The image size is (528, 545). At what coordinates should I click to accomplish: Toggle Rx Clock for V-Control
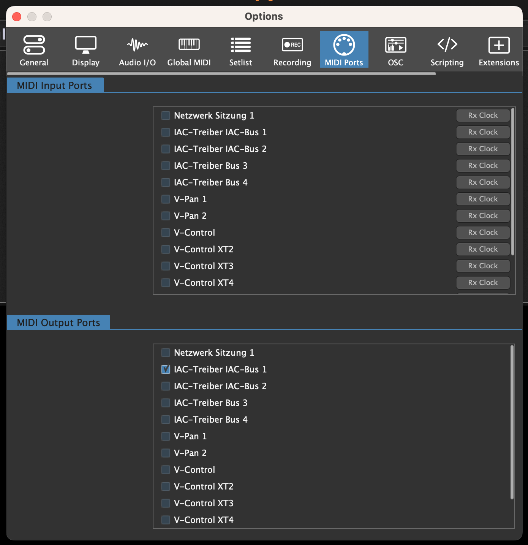(483, 233)
